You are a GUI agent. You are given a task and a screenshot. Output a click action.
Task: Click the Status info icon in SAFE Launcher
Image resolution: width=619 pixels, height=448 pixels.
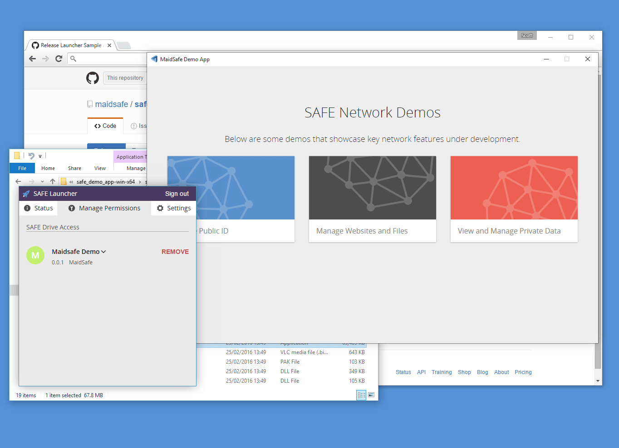[x=27, y=208]
